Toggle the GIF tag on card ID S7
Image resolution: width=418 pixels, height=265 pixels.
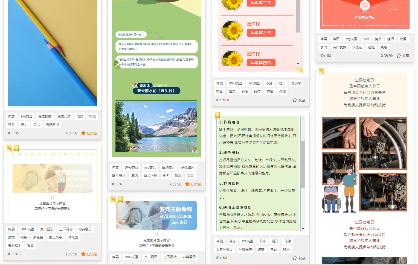166,175
